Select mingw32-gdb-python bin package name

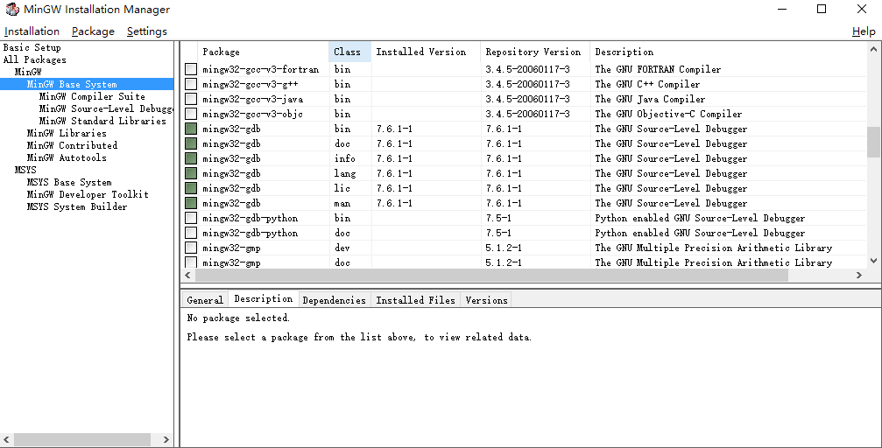point(250,218)
